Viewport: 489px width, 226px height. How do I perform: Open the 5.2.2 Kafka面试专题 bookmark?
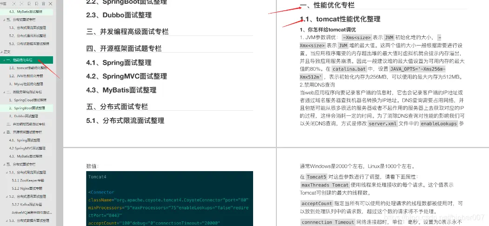click(27, 205)
